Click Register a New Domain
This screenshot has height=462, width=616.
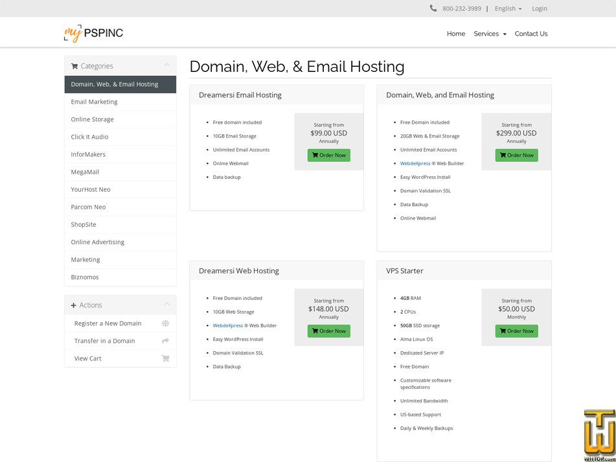click(x=120, y=323)
